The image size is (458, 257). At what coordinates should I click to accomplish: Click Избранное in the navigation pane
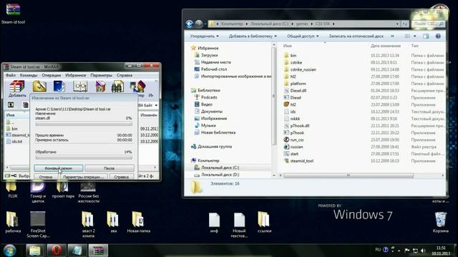coord(208,48)
